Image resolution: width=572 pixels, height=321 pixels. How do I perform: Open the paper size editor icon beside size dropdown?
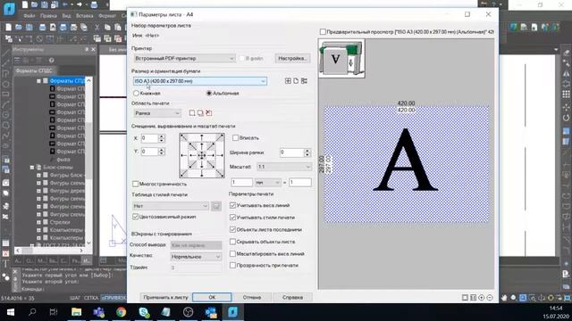288,81
